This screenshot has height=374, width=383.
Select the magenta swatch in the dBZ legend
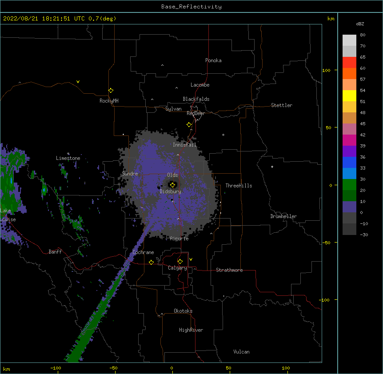[x=349, y=140]
